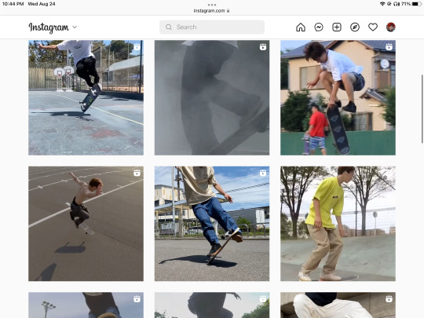Open blue jeans skateboard trick reel

(x=212, y=224)
